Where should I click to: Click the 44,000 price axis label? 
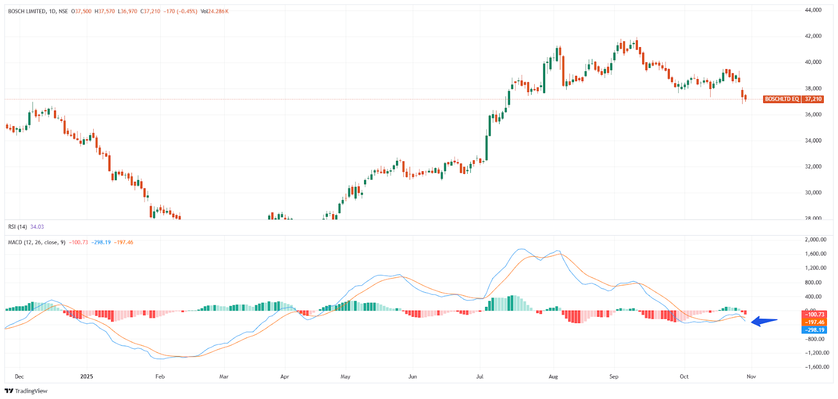tap(813, 10)
